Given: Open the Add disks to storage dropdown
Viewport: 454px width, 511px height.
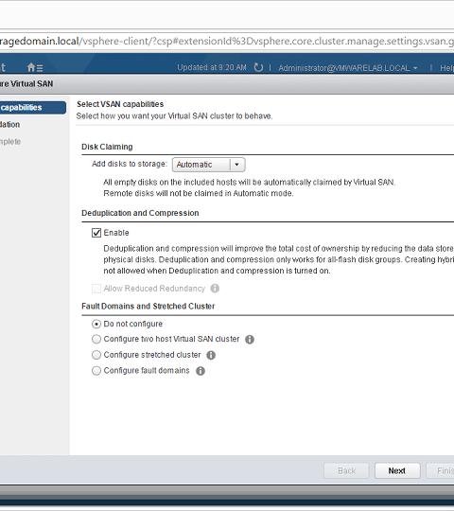Looking at the screenshot, I should [209, 165].
